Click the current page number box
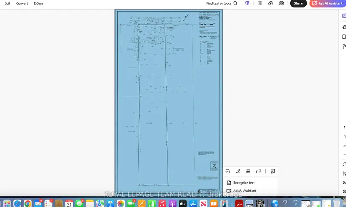346x207 pixels. [344, 127]
